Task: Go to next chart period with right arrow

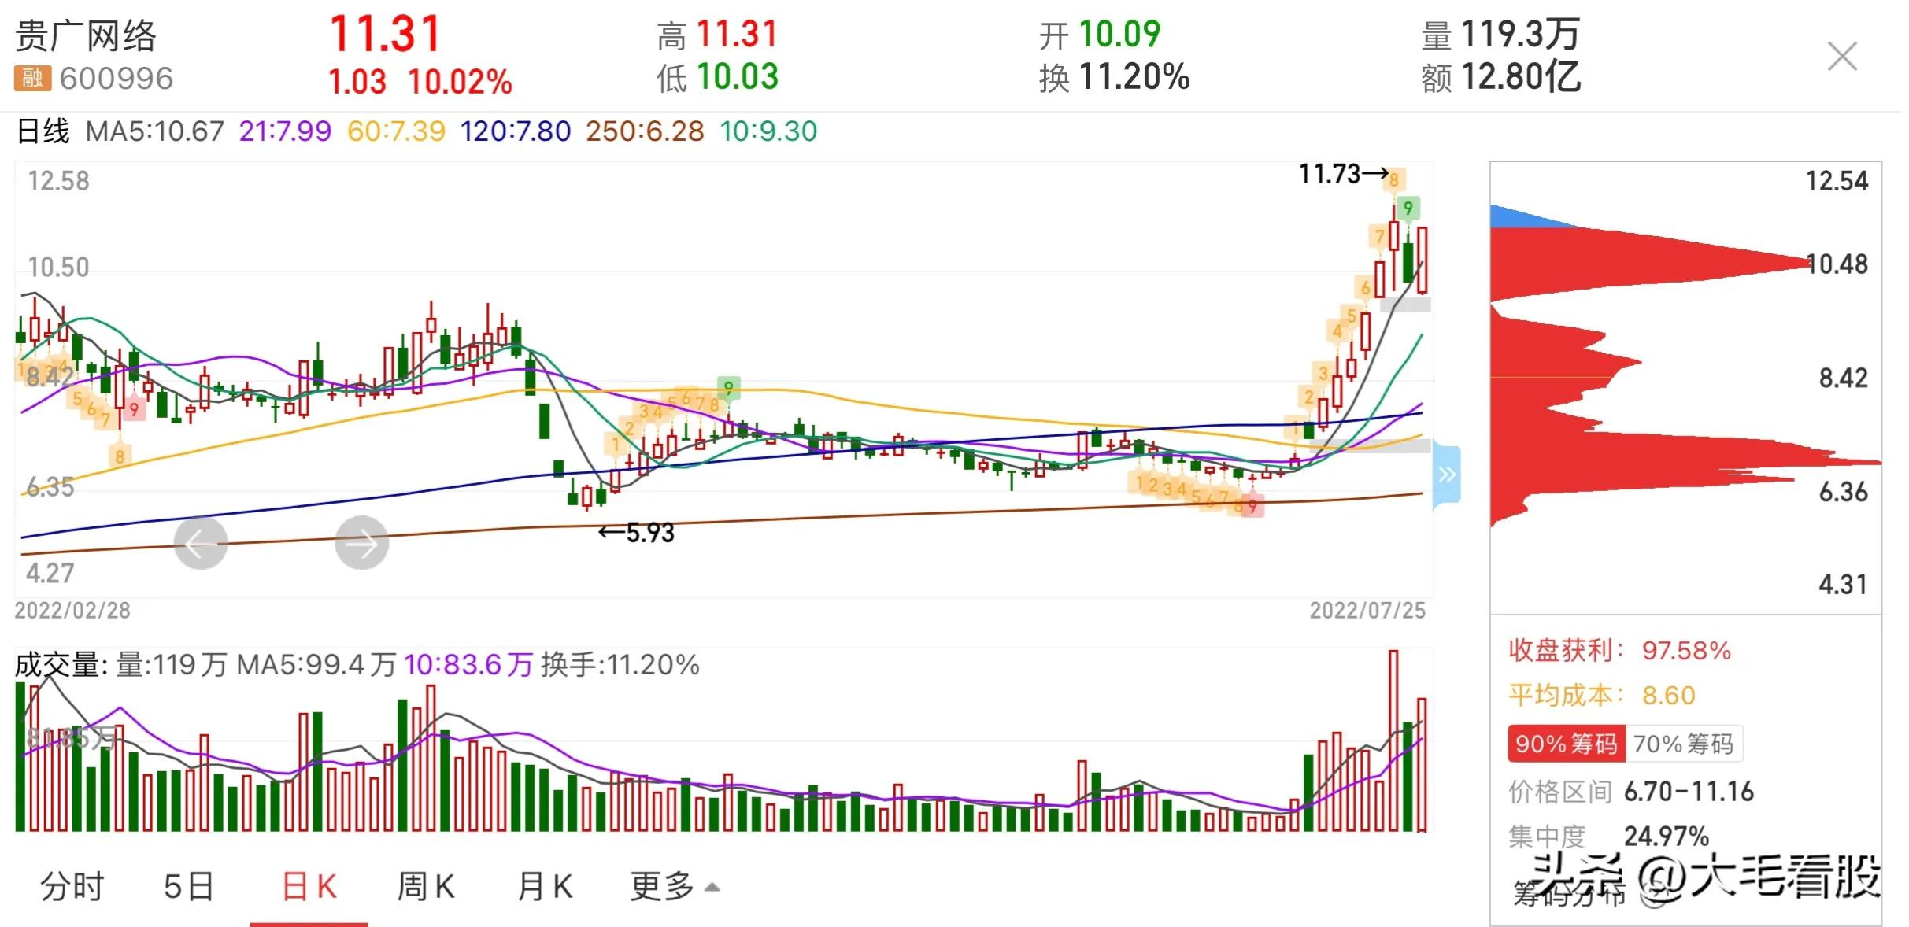Action: (x=362, y=542)
